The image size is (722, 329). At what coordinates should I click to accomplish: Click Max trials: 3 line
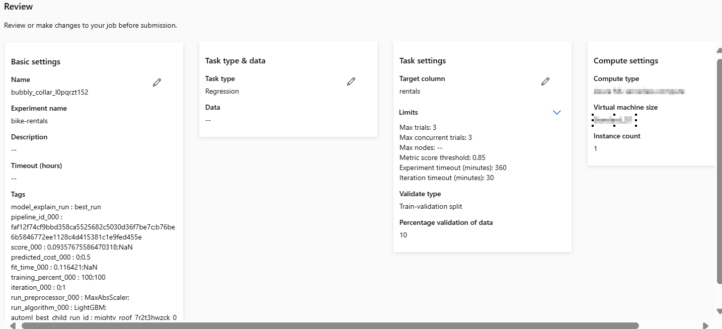coord(418,127)
